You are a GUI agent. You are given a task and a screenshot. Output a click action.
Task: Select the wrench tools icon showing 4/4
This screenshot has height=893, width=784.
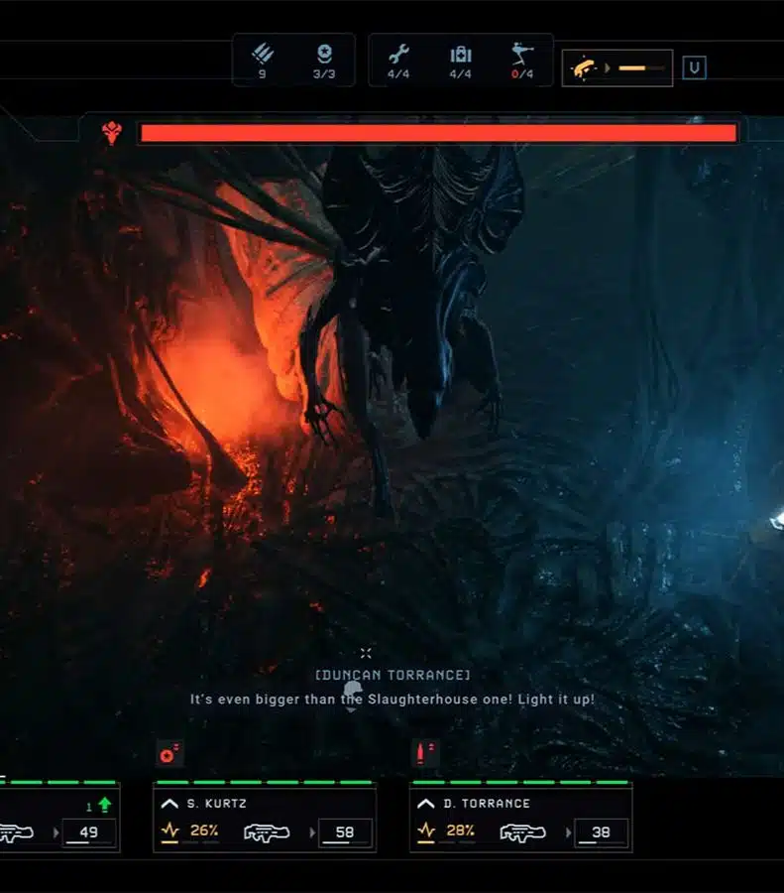coord(398,55)
